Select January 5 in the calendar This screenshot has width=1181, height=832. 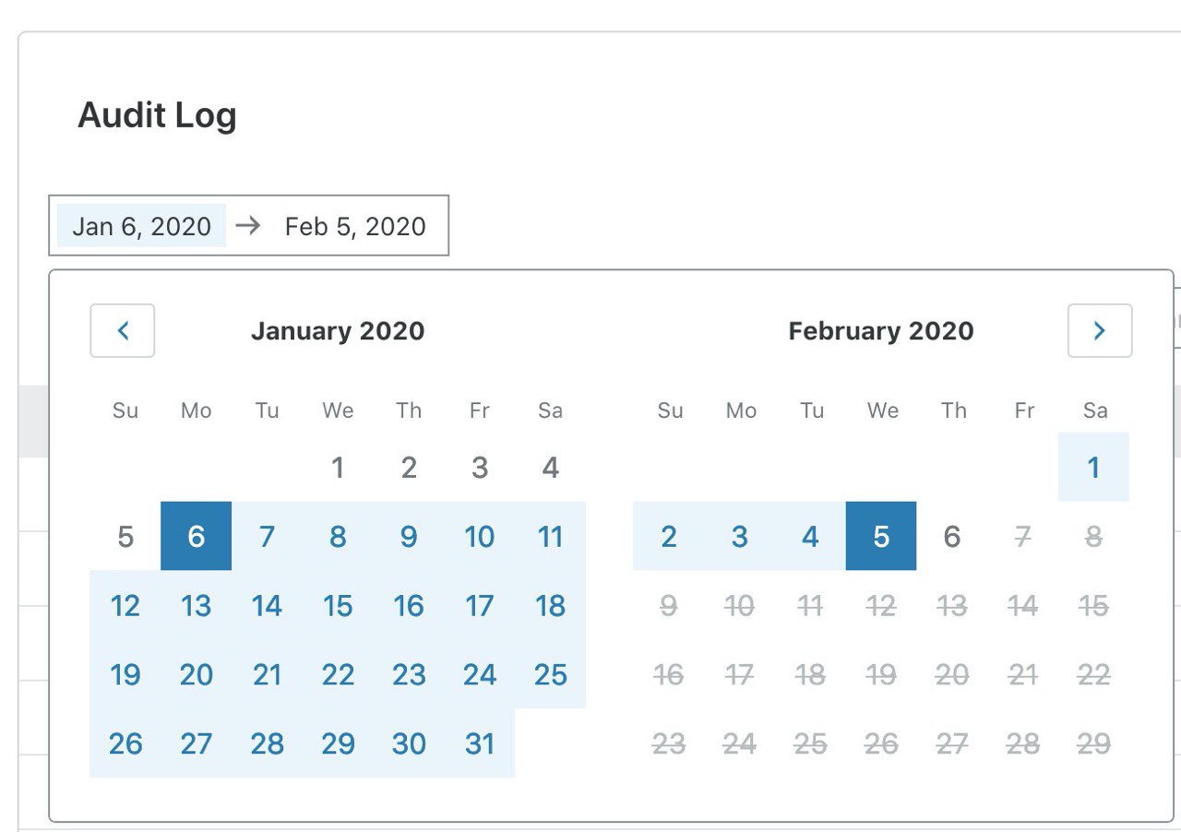click(x=125, y=536)
